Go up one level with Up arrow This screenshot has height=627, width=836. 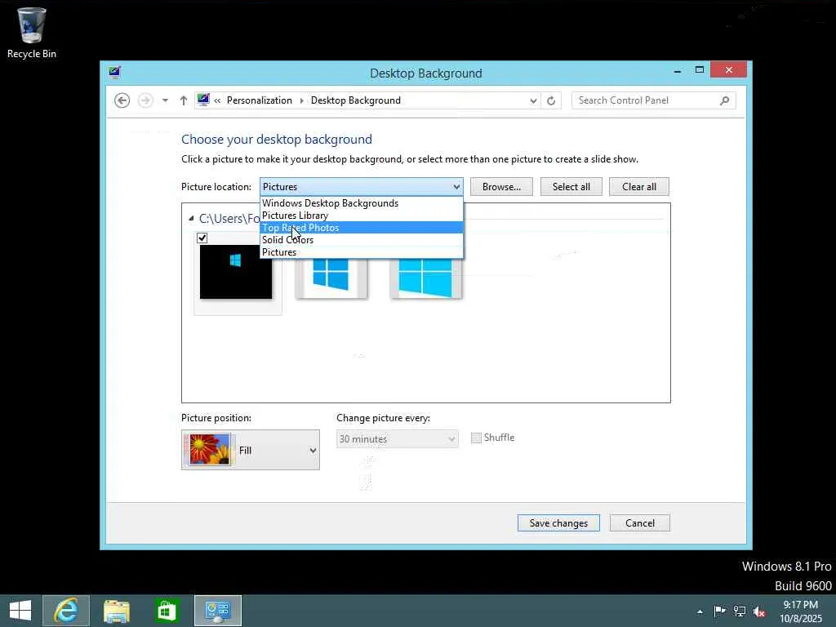(184, 100)
